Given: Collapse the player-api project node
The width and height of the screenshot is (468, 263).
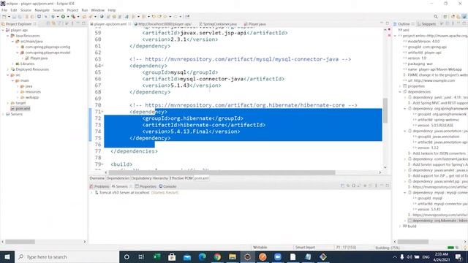Looking at the screenshot, I should click(3, 30).
